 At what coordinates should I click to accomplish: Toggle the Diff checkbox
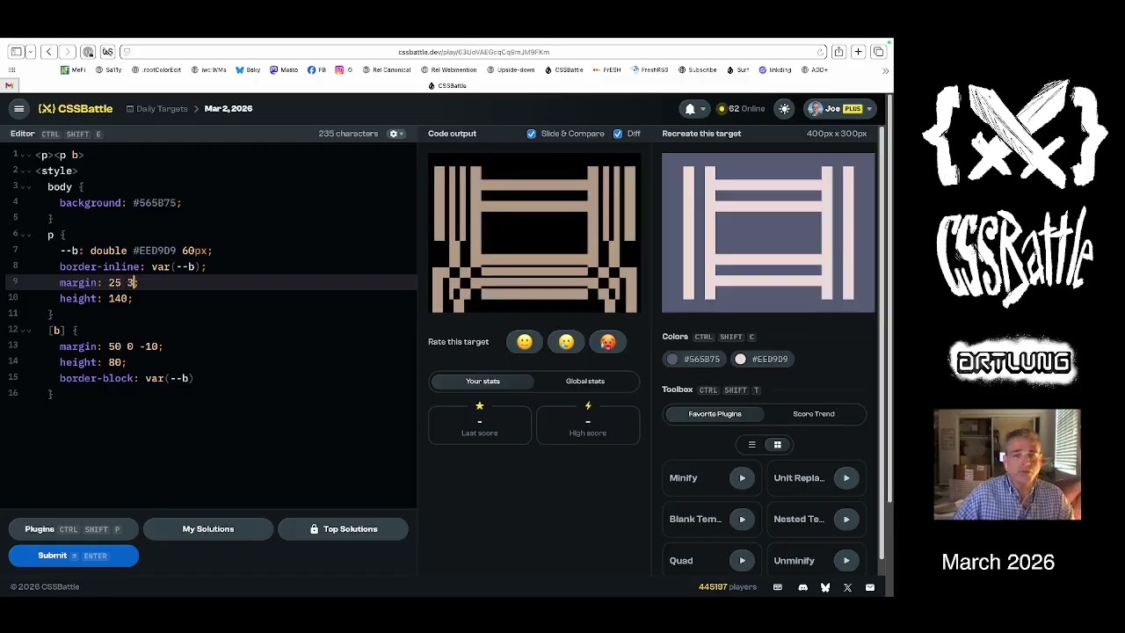tap(618, 134)
